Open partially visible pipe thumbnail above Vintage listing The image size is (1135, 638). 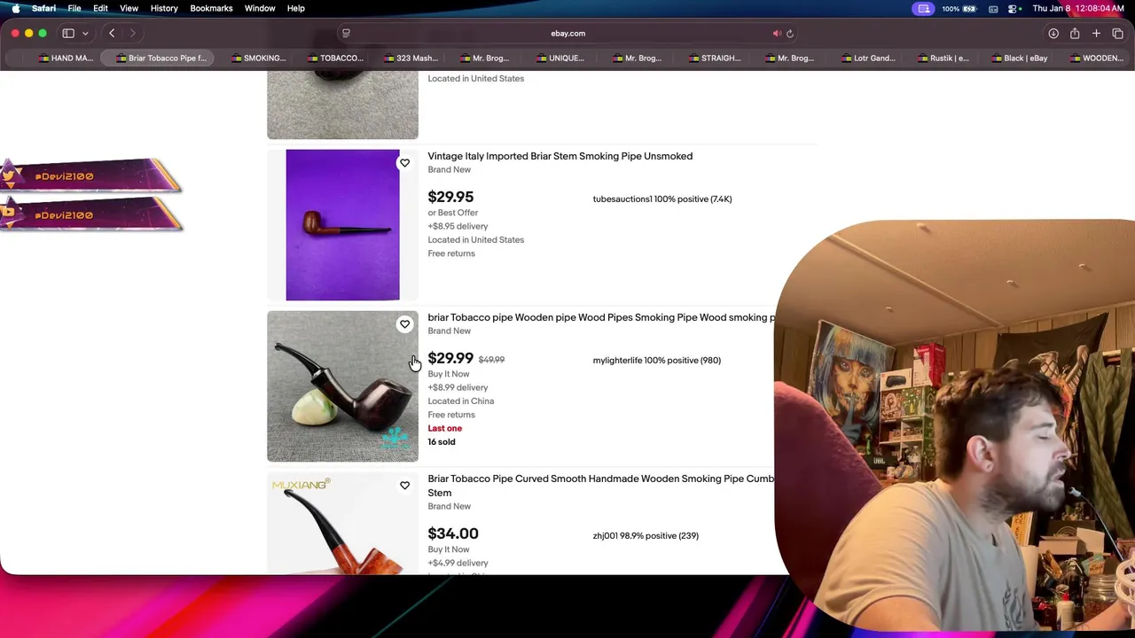click(x=342, y=105)
